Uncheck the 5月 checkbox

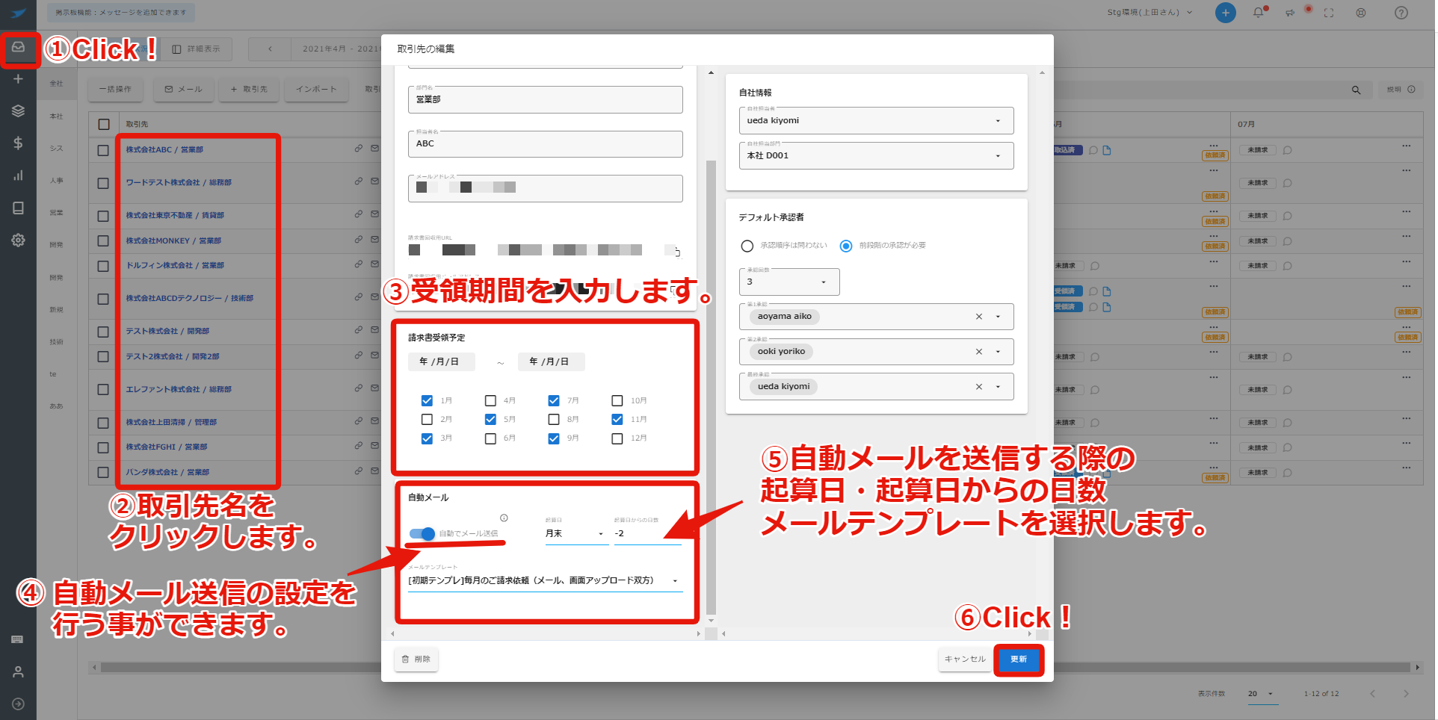490,420
